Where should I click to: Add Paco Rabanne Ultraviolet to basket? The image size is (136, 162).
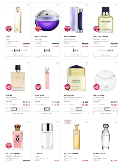pyautogui.click(x=47, y=55)
